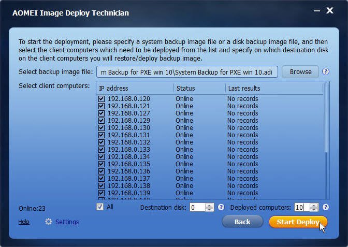Click Online status of 192.168.0.137
The height and width of the screenshot is (247, 348).
point(184,179)
